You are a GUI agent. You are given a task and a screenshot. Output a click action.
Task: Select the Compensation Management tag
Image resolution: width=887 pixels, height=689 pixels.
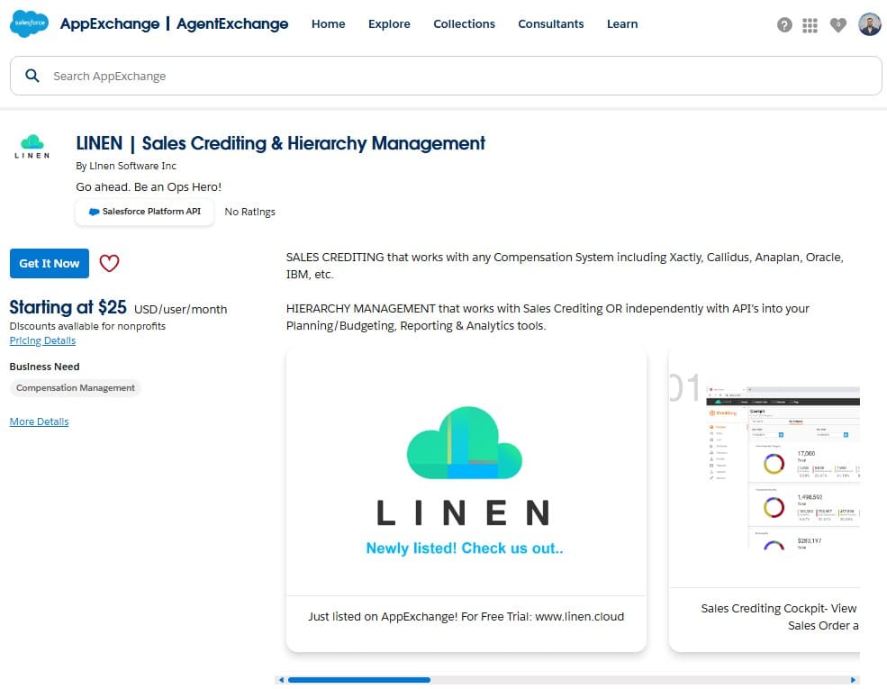76,388
